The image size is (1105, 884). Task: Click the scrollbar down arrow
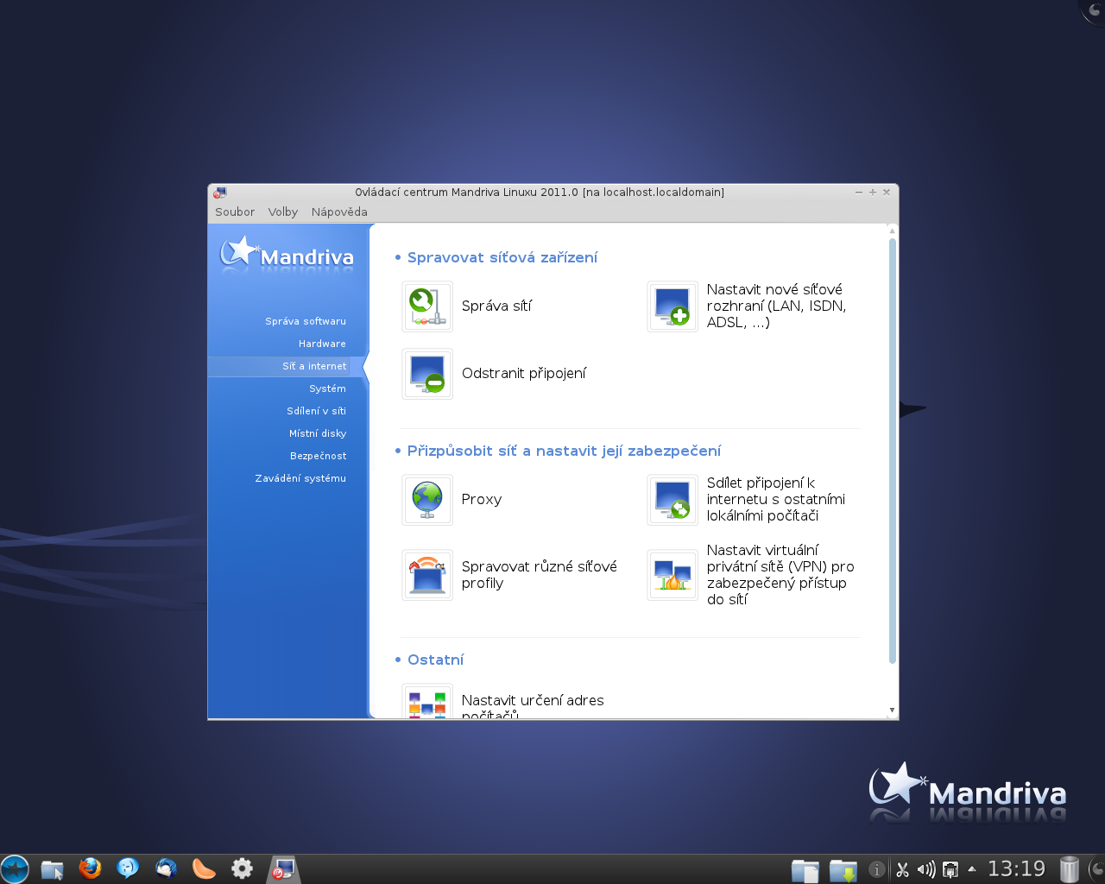893,710
